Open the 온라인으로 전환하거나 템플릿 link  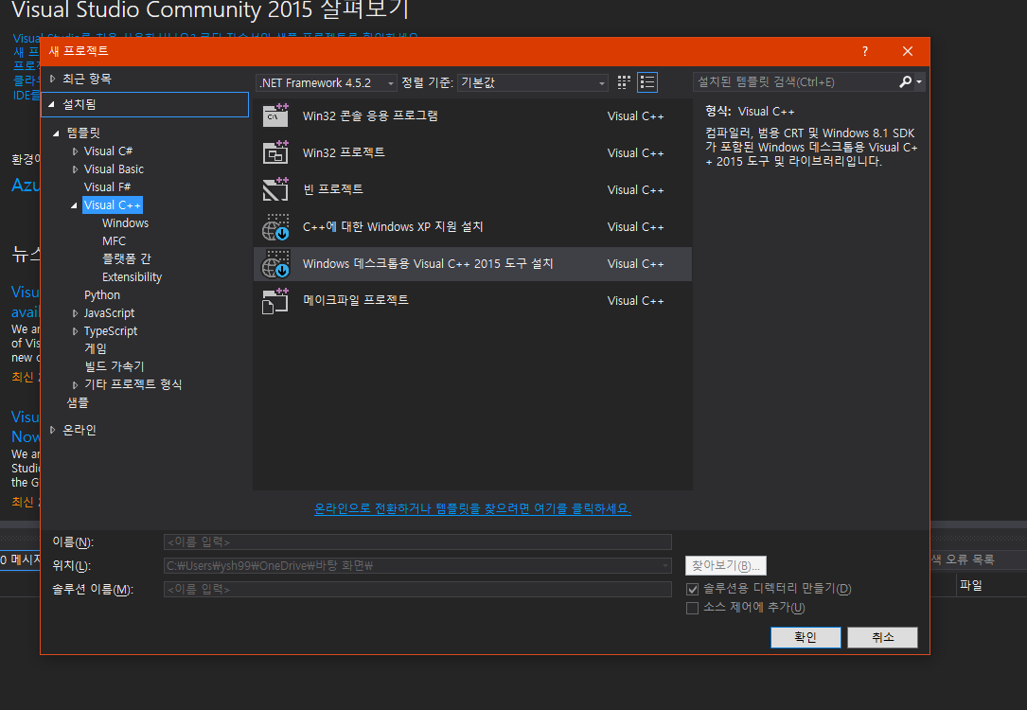pos(472,508)
